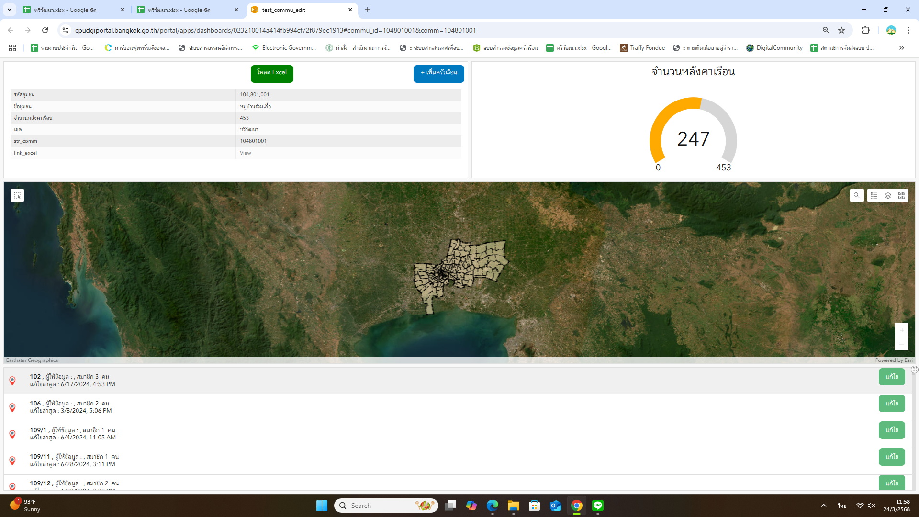Go back to previous page
The image size is (919, 517).
click(x=11, y=30)
